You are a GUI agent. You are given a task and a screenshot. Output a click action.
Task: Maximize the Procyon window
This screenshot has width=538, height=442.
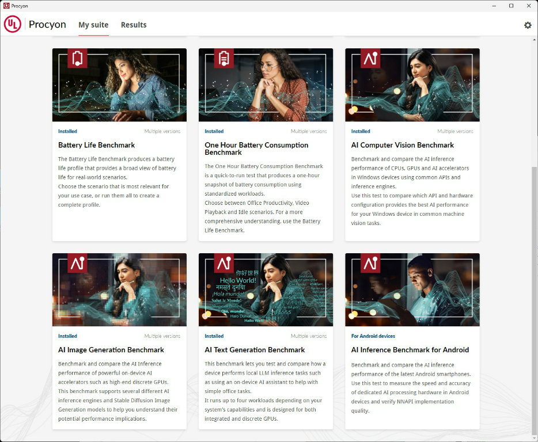coord(512,6)
